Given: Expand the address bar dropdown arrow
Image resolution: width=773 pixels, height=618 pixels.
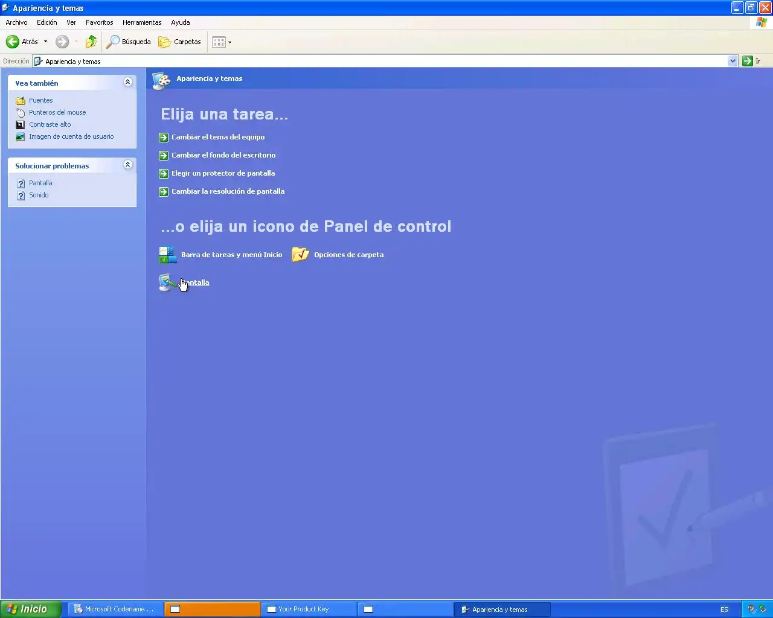Looking at the screenshot, I should [733, 61].
